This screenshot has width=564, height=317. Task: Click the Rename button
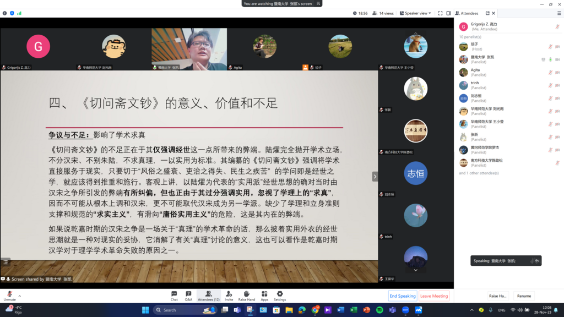point(524,296)
